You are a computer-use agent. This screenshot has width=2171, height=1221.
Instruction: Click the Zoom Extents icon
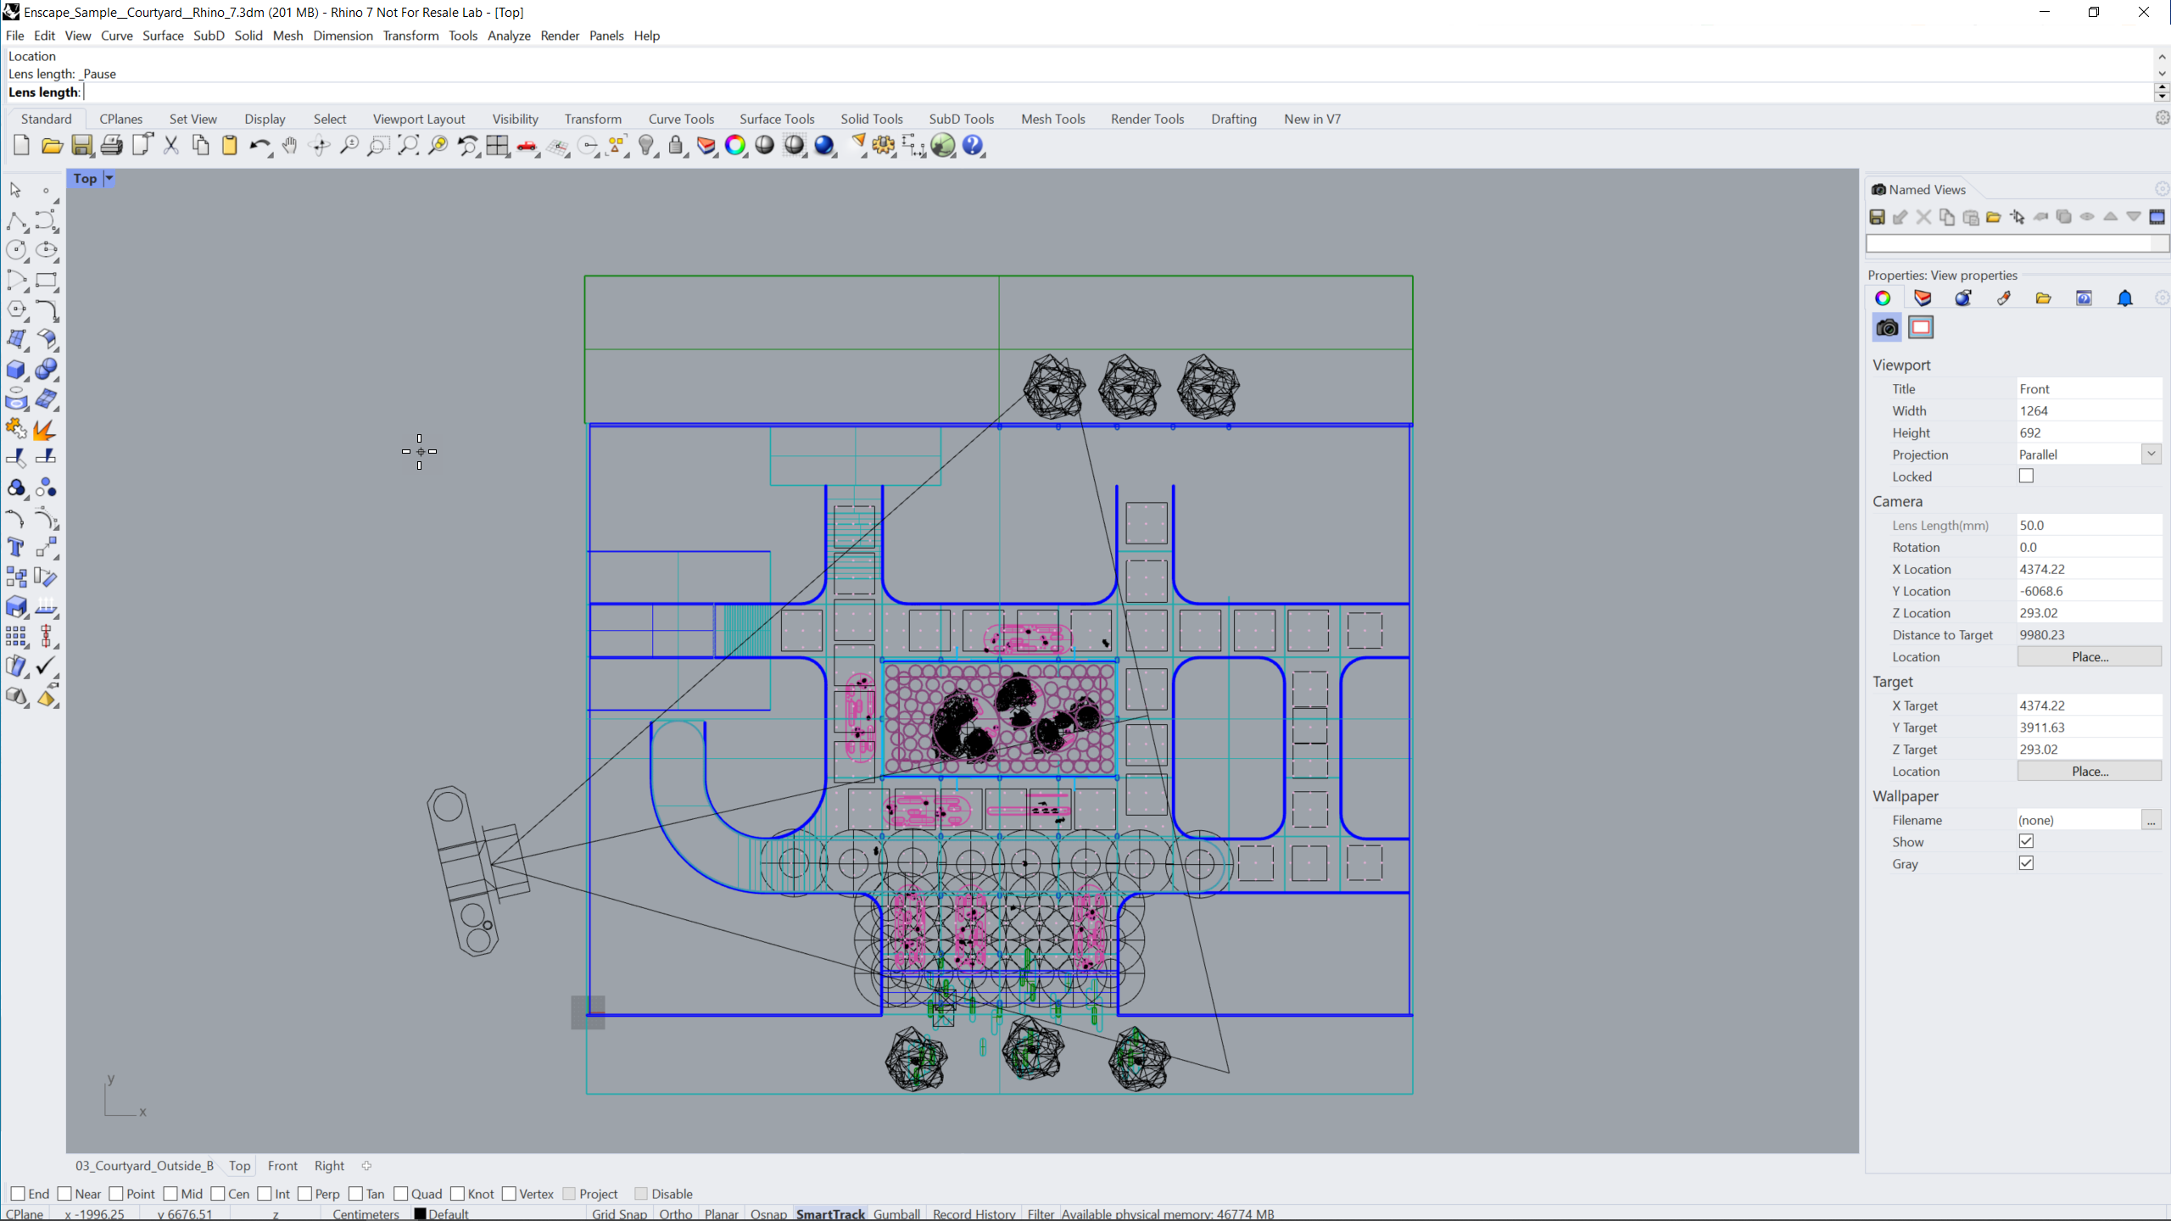(408, 146)
